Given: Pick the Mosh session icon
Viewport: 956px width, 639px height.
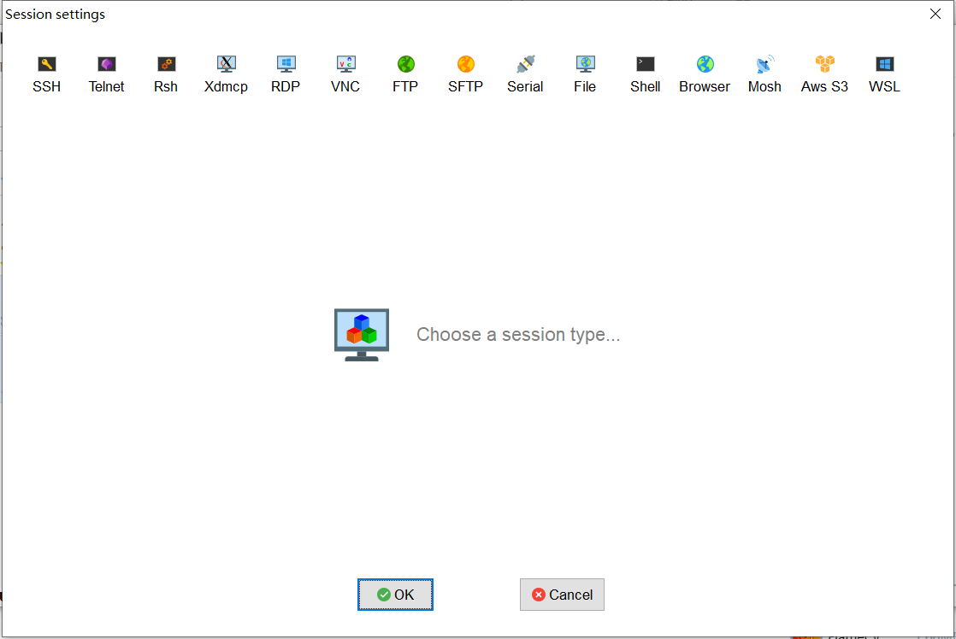Looking at the screenshot, I should [764, 74].
